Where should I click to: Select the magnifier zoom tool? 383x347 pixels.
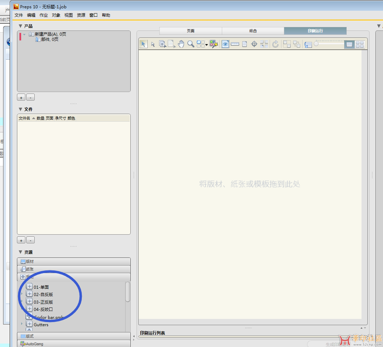click(x=191, y=44)
